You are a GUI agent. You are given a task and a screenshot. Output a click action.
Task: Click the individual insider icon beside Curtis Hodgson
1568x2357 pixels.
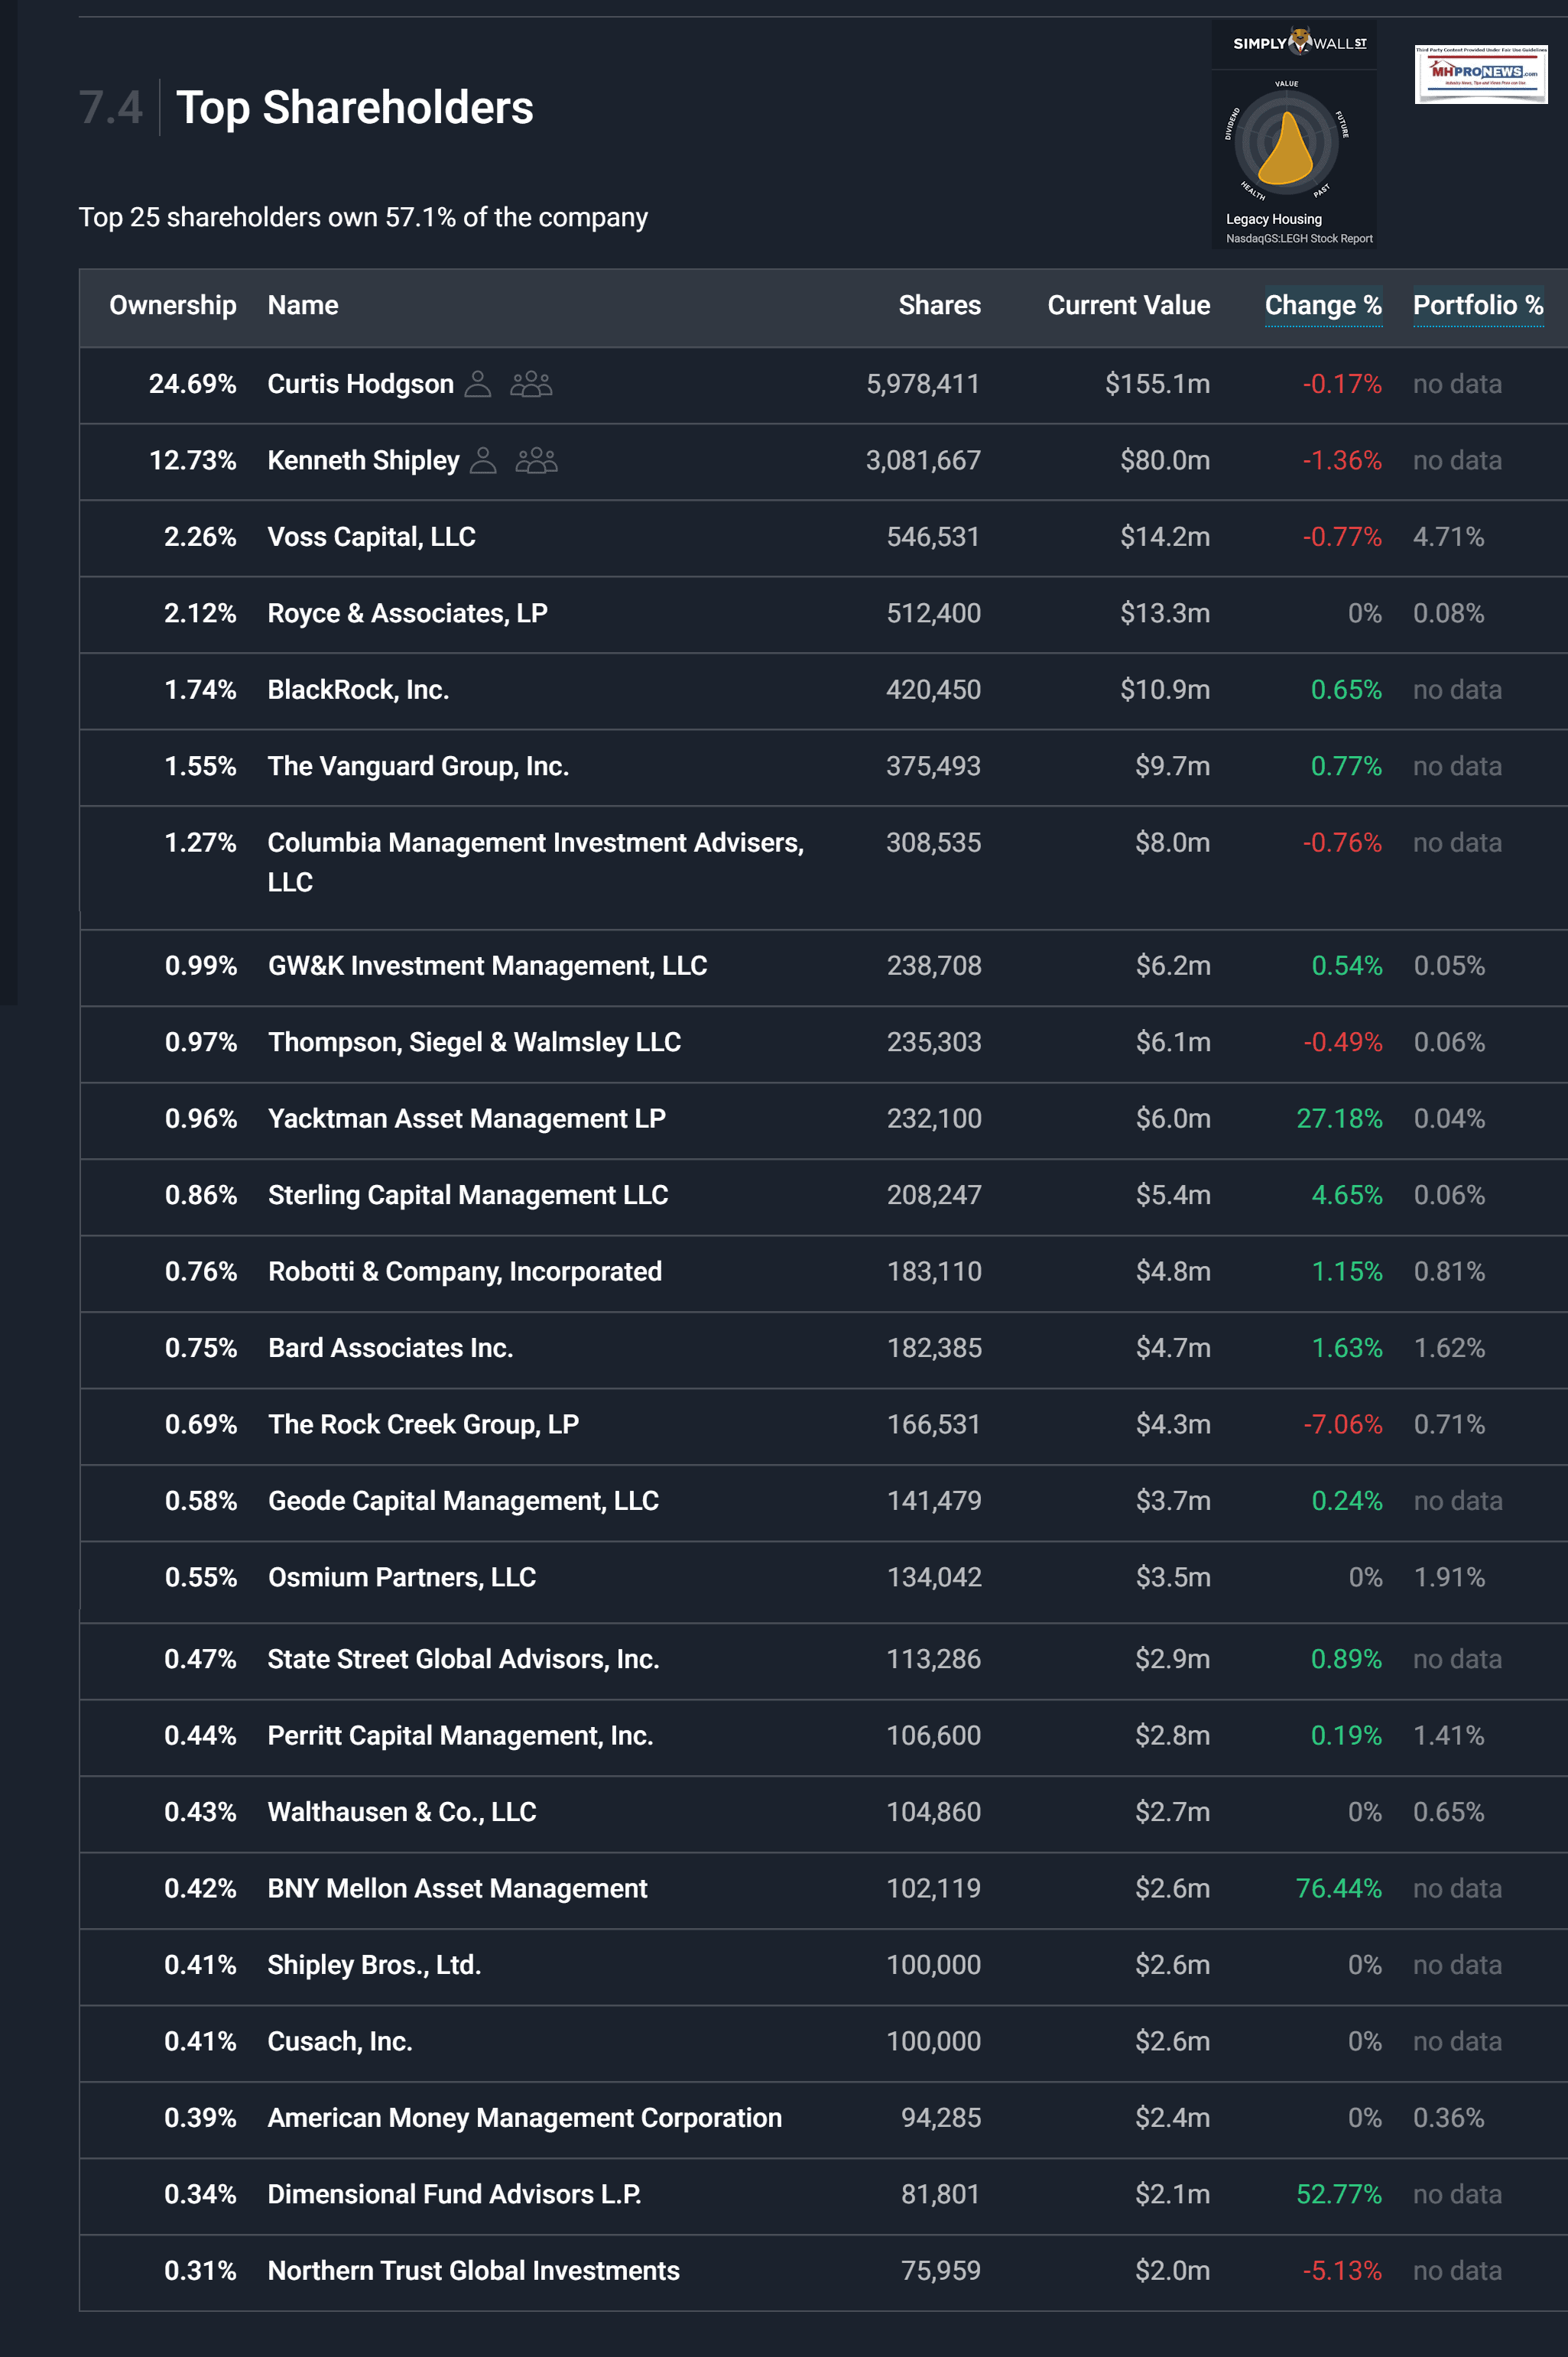(x=478, y=383)
